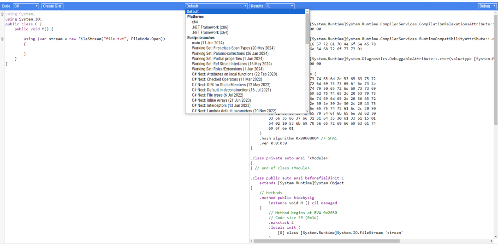Open the C# language dropdown

pos(26,6)
